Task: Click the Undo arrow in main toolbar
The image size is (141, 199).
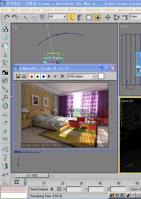Action: point(6,18)
